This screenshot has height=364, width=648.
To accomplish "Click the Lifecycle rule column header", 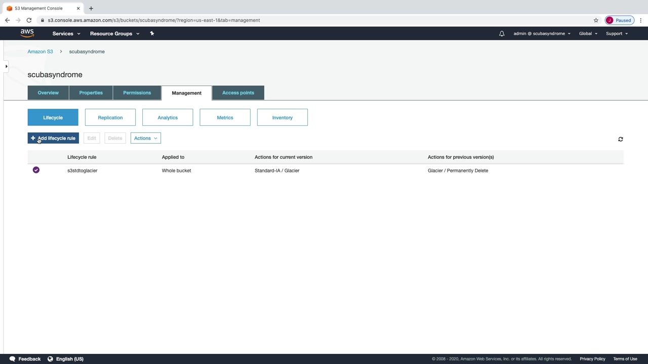I will 82,157.
